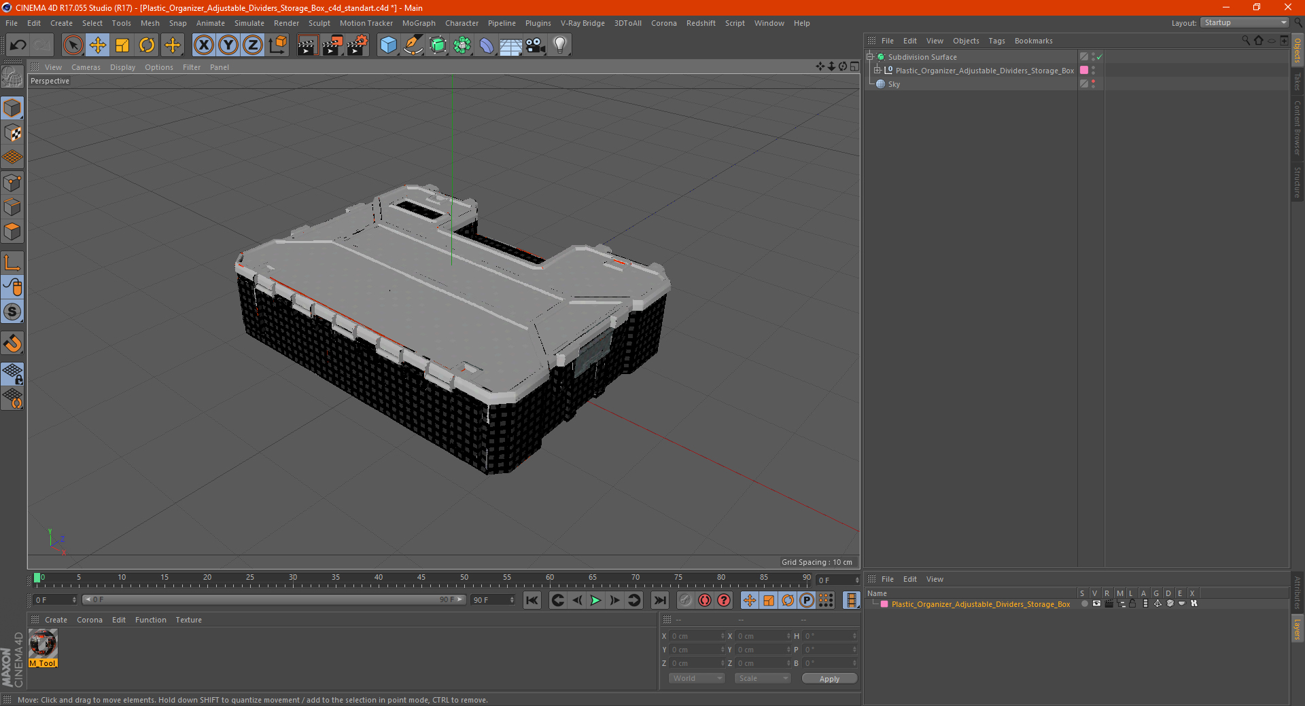
Task: Switch to Takes side tab
Action: [x=1298, y=81]
